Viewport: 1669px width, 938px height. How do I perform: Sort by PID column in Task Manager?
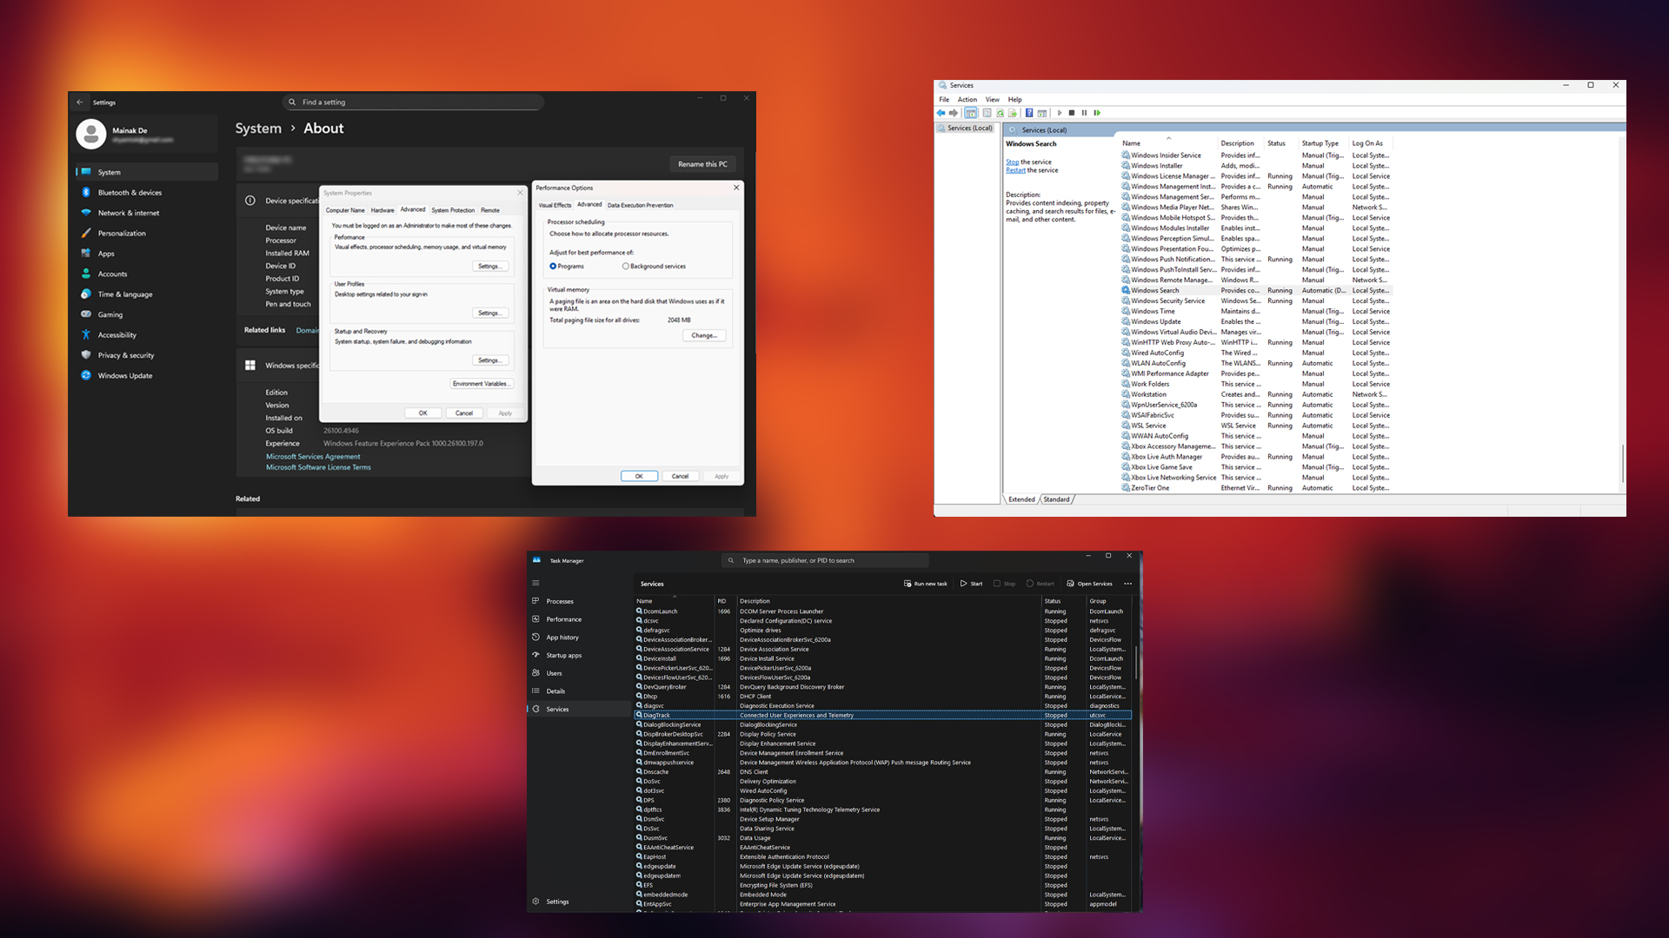click(x=725, y=601)
